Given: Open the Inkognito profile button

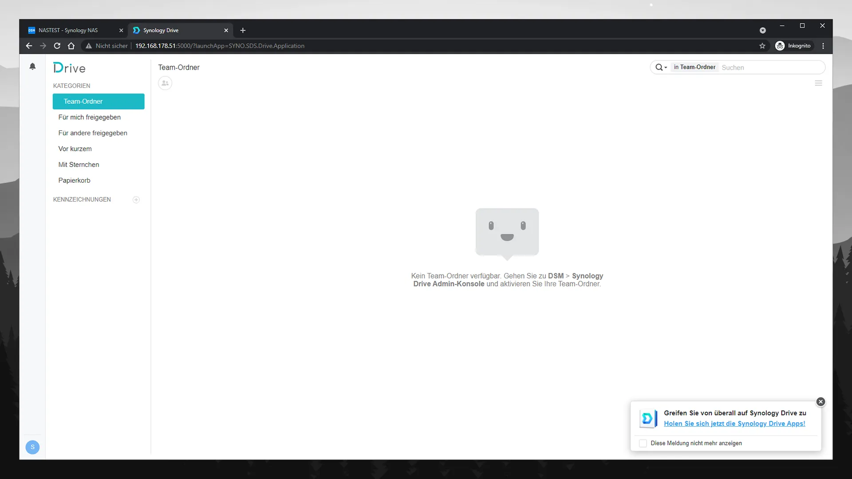Looking at the screenshot, I should pyautogui.click(x=793, y=46).
